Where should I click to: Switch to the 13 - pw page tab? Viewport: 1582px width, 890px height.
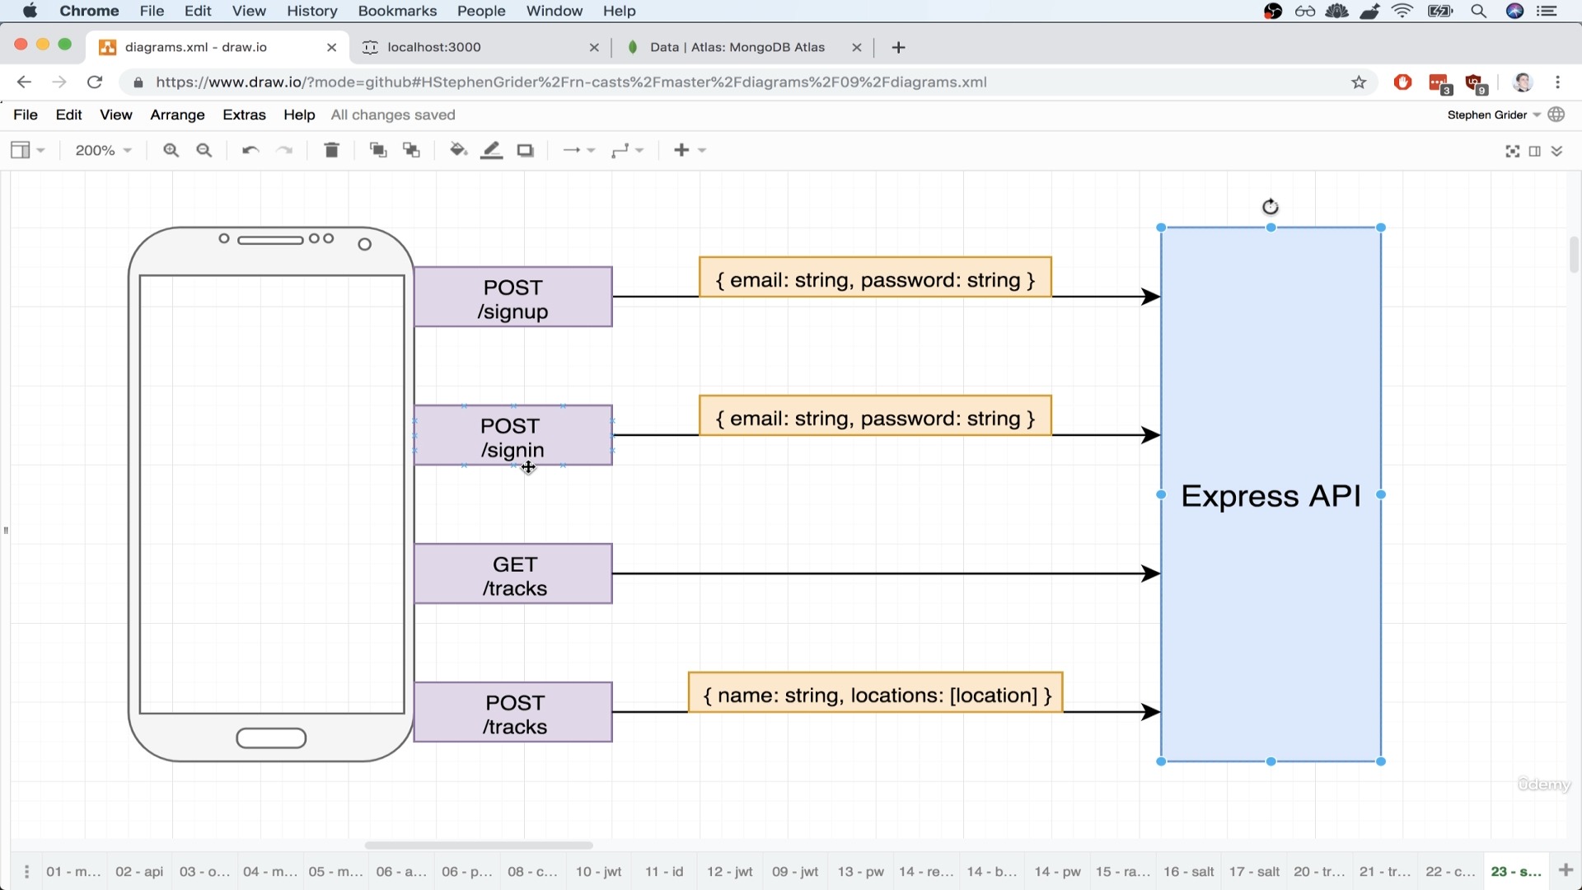860,871
